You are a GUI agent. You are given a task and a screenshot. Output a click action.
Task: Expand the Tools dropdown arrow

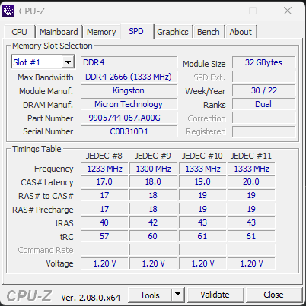click(x=178, y=295)
